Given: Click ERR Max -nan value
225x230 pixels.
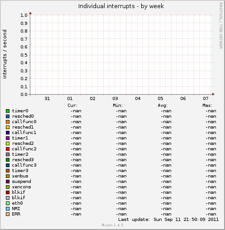Looking at the screenshot, I should pyautogui.click(x=211, y=214).
